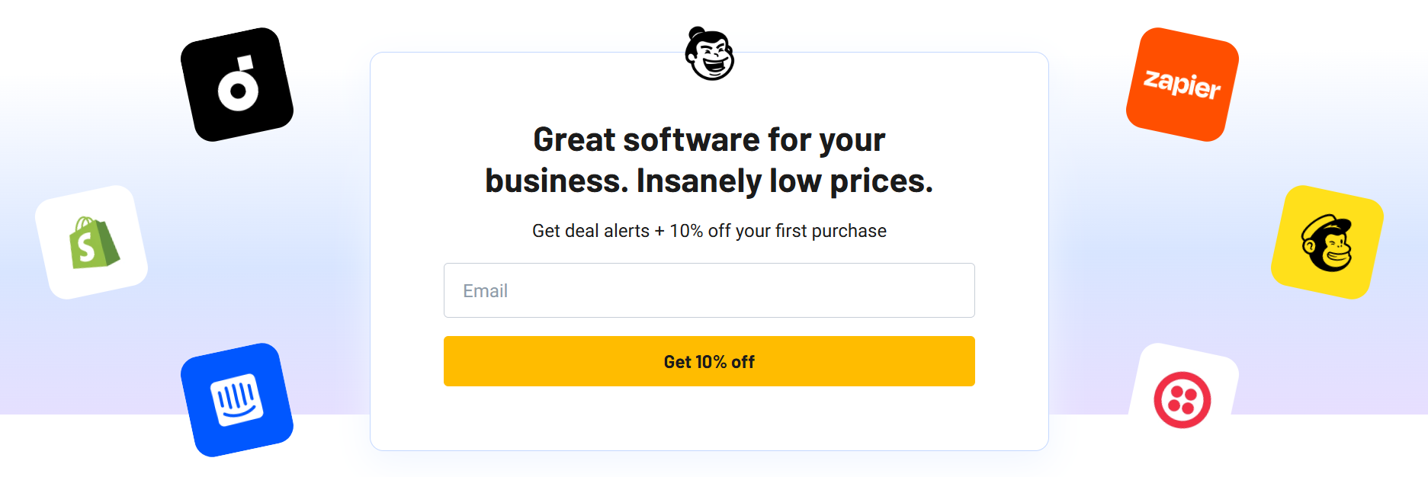Viewport: 1428px width, 477px height.
Task: Select the green Shopify bag icon
Action: 94,242
